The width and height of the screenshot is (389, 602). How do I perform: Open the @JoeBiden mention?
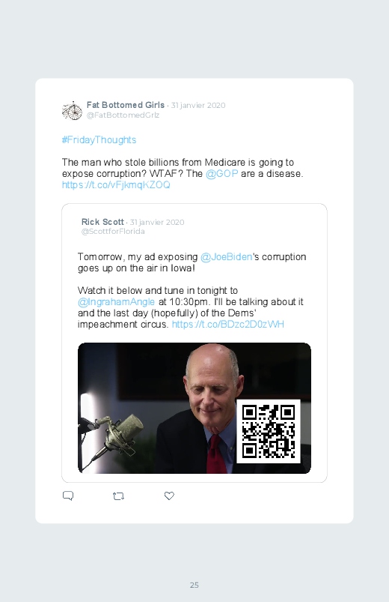tap(227, 257)
